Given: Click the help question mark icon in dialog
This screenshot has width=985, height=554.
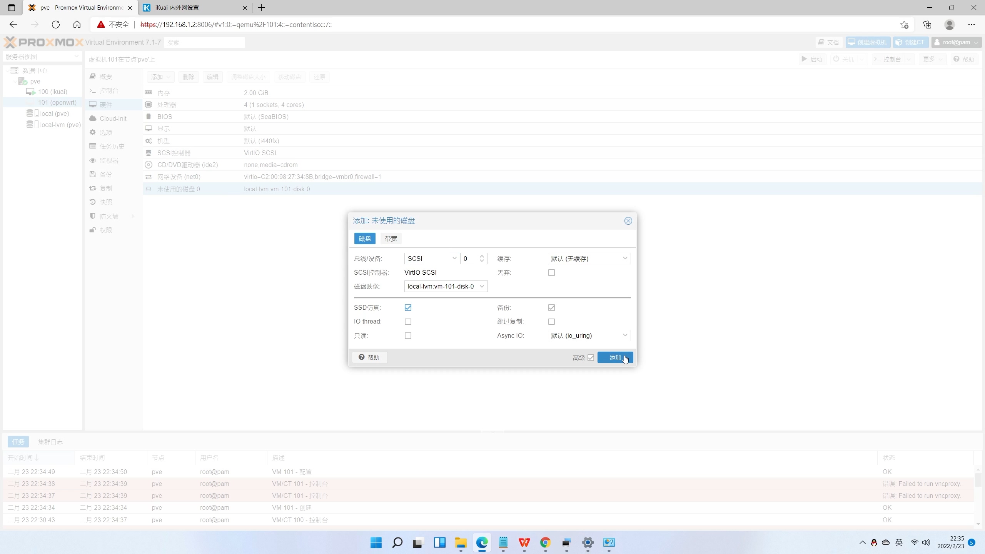Looking at the screenshot, I should [x=362, y=357].
